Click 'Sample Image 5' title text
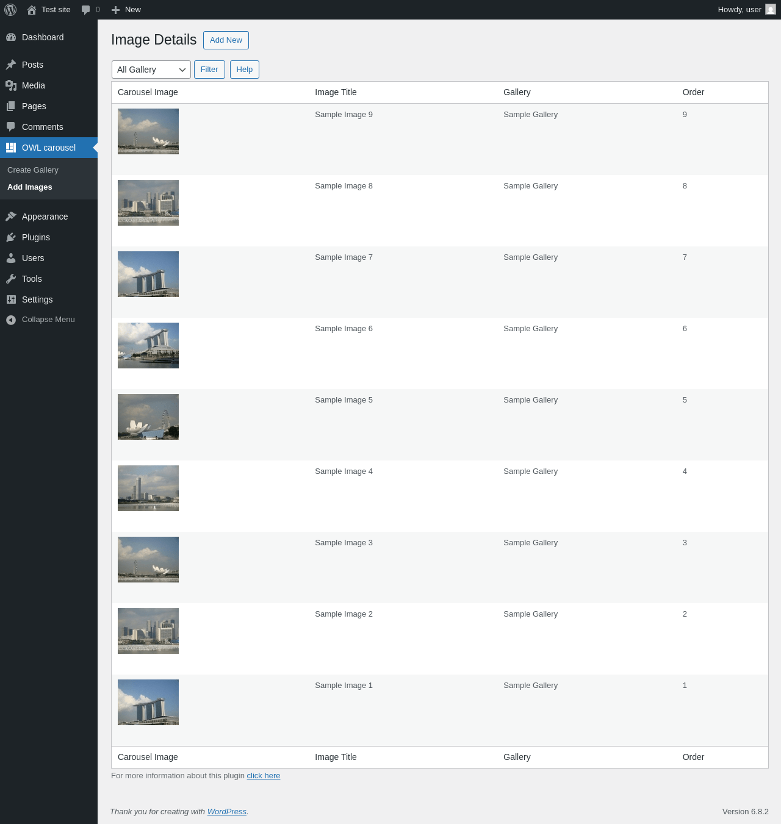Viewport: 781px width, 824px height. [344, 400]
